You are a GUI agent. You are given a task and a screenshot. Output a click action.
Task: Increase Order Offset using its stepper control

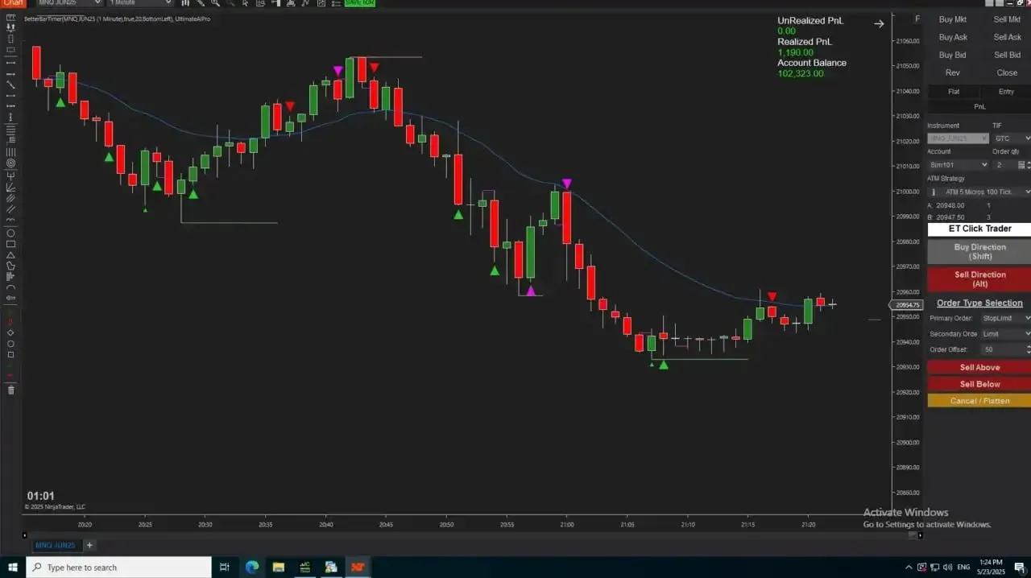1029,346
